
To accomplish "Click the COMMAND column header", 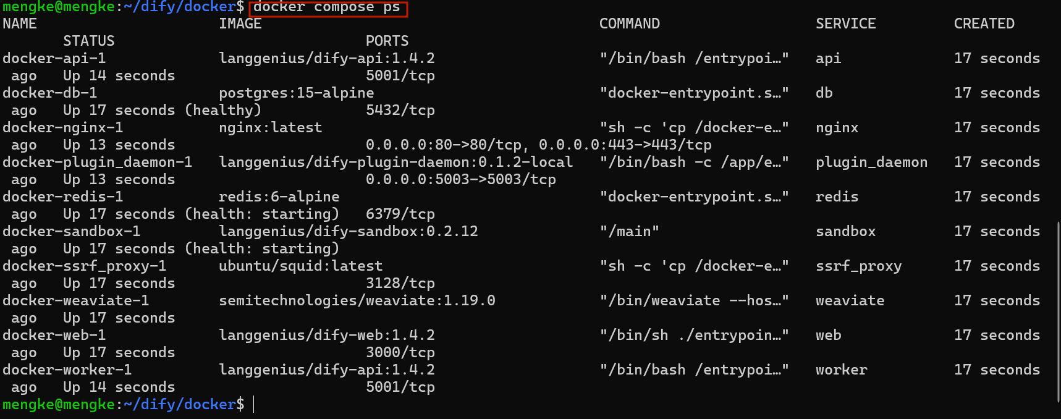I will [629, 23].
